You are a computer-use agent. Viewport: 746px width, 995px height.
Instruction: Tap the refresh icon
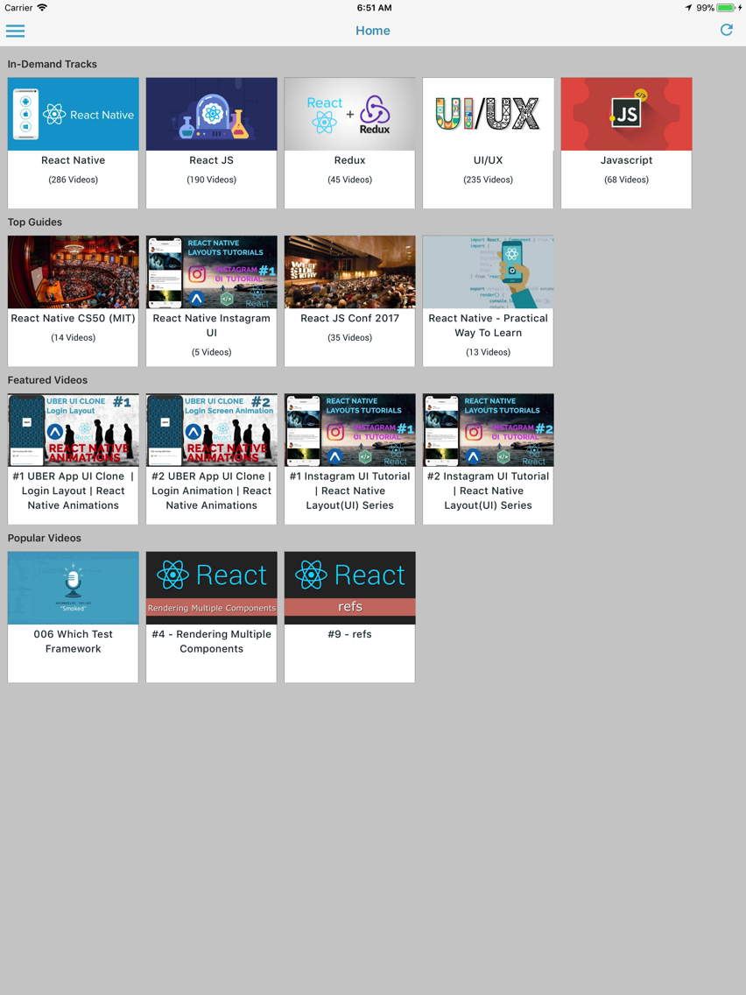pos(727,30)
